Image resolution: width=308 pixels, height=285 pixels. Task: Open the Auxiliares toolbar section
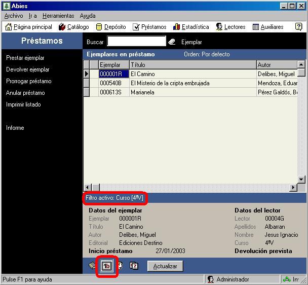coord(268,27)
